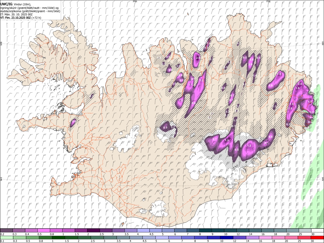Click the 'rigning/skúrir' description line

[x=29, y=8]
